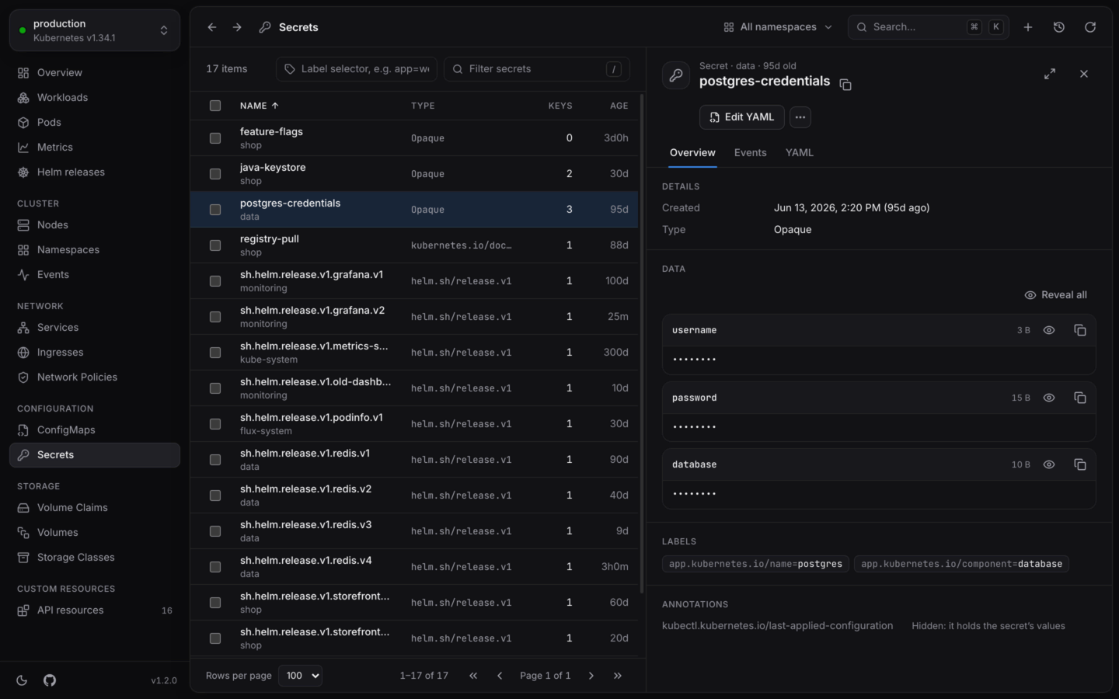Expand the detail panel to full view

[x=1050, y=74]
